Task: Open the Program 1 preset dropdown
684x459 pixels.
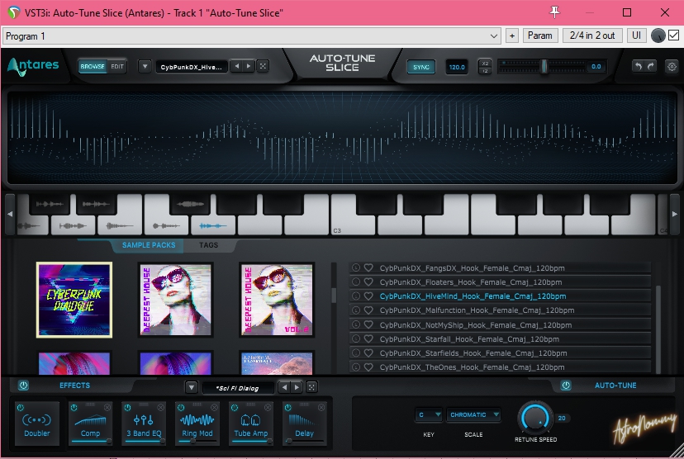Action: pyautogui.click(x=252, y=35)
